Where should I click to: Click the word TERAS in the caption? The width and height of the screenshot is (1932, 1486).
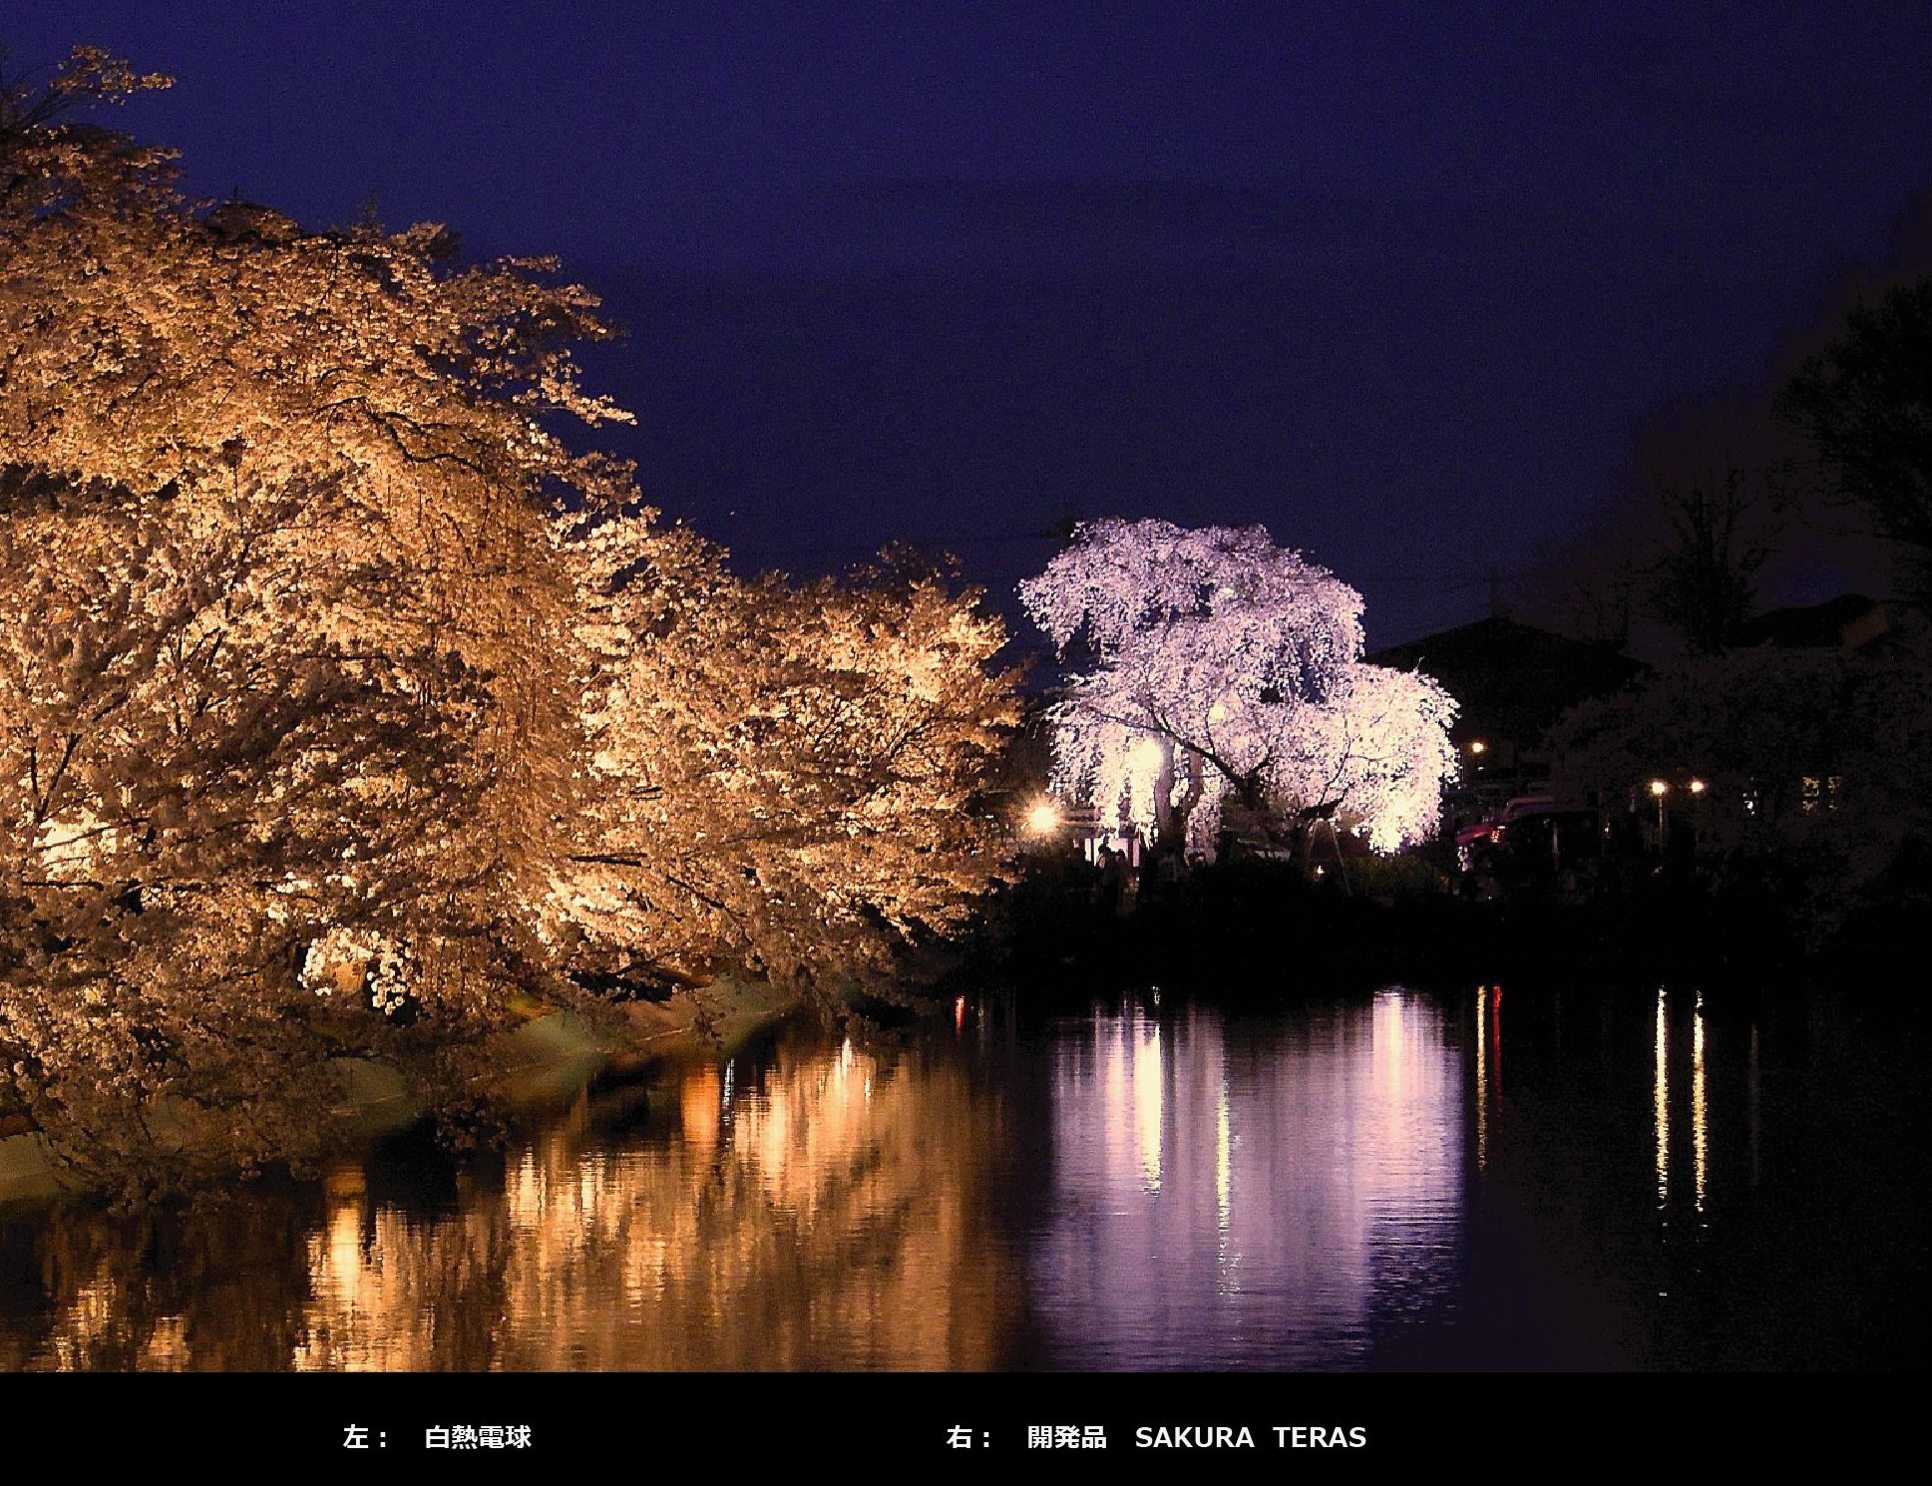pyautogui.click(x=1319, y=1437)
